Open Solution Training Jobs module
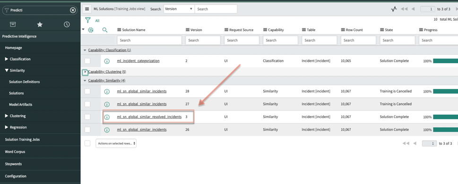458x184 pixels. click(23, 140)
